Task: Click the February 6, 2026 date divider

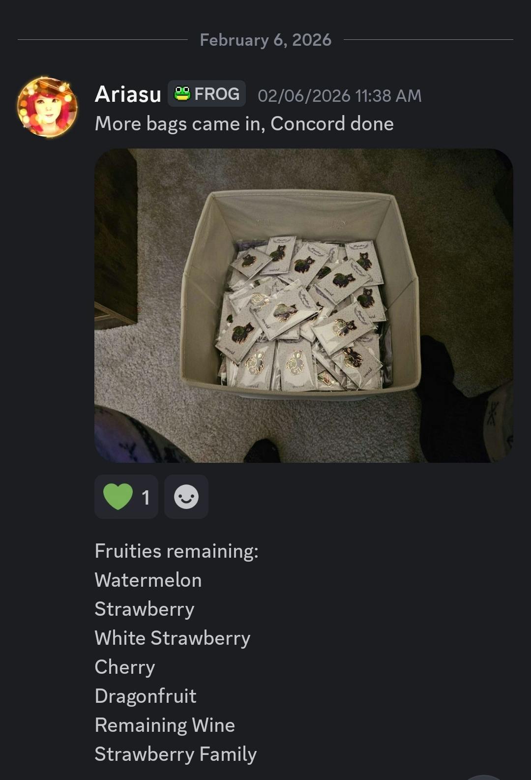Action: [265, 40]
